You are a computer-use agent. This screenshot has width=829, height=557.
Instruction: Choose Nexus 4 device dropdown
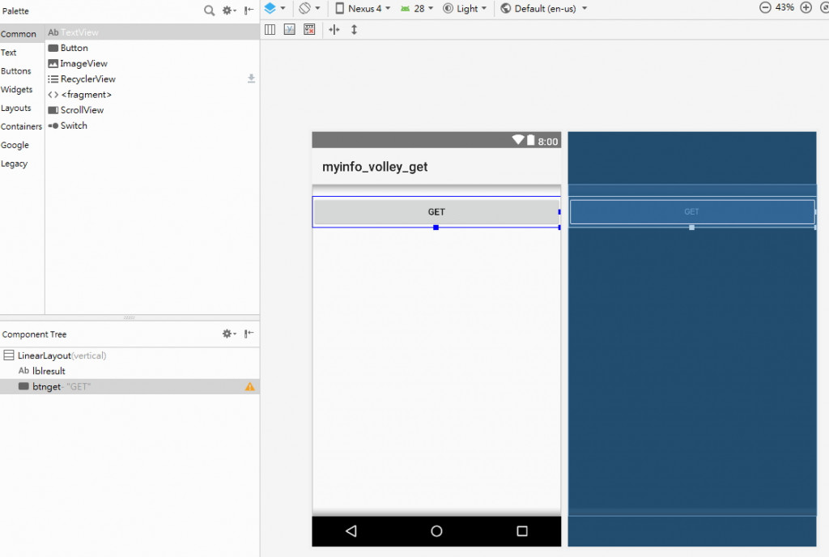(x=363, y=8)
